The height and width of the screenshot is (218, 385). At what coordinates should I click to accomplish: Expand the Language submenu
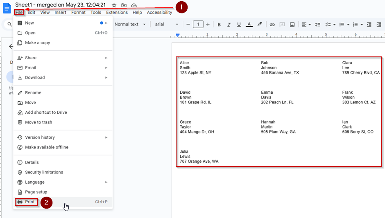pyautogui.click(x=63, y=182)
